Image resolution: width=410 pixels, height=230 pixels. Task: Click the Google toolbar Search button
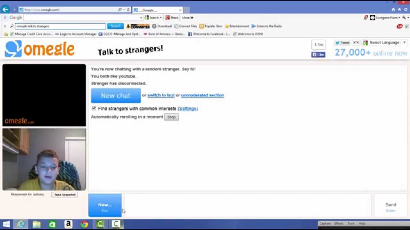(152, 18)
